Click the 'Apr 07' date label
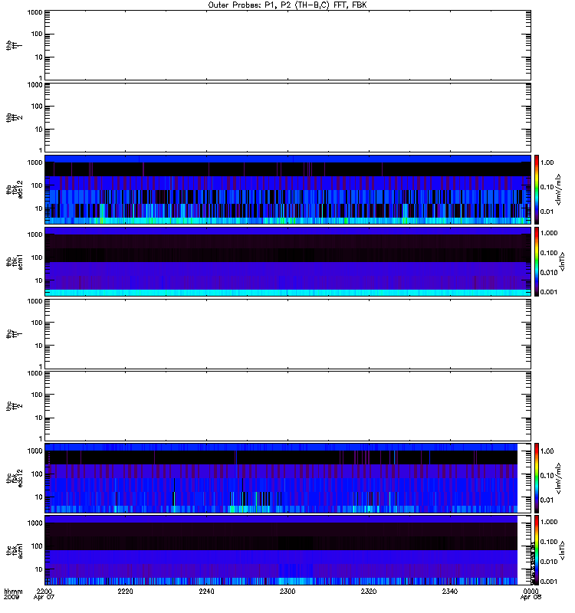The height and width of the screenshot is (613, 575). click(44, 598)
